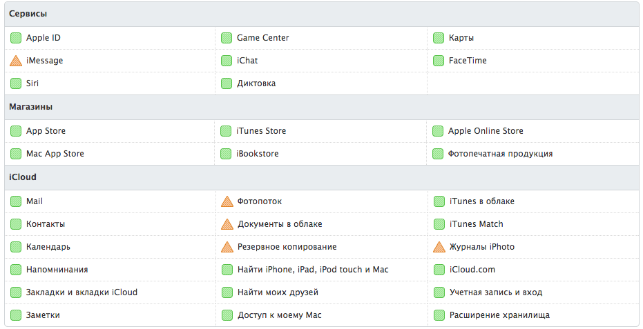
Task: Select the Сервисы section header
Action: click(28, 14)
